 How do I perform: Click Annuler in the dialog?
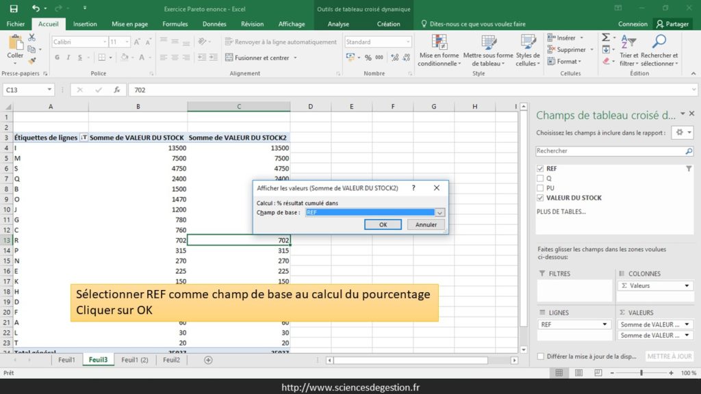pyautogui.click(x=426, y=224)
